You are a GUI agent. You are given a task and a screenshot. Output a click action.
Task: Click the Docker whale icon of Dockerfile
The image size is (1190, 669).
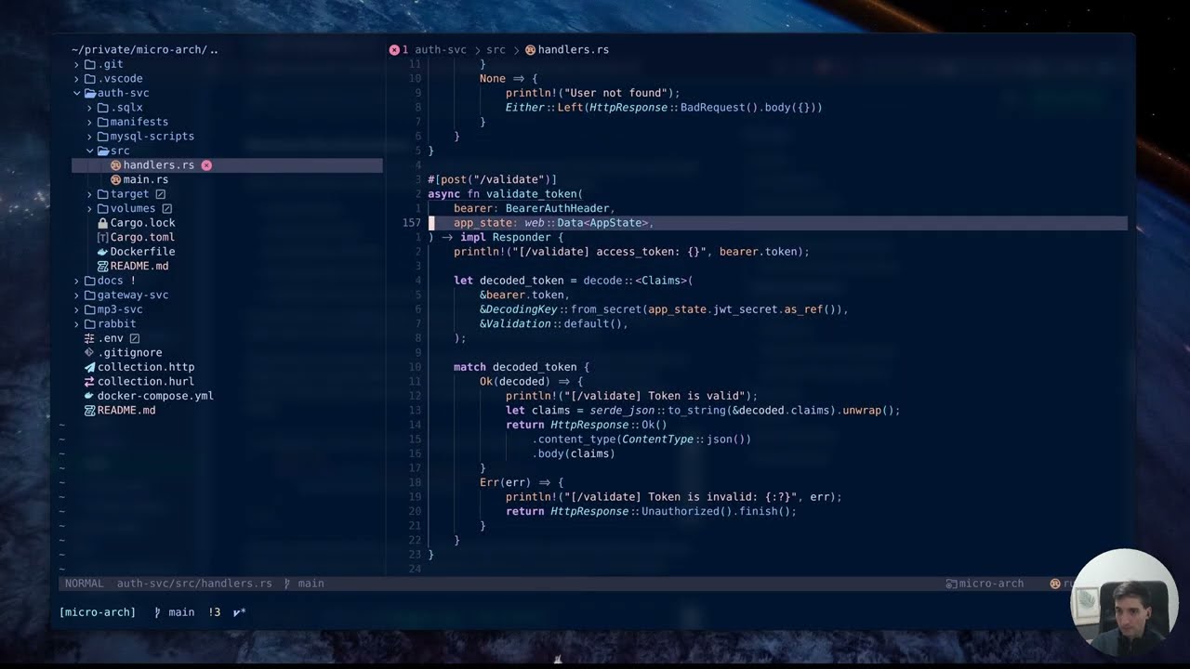click(103, 252)
